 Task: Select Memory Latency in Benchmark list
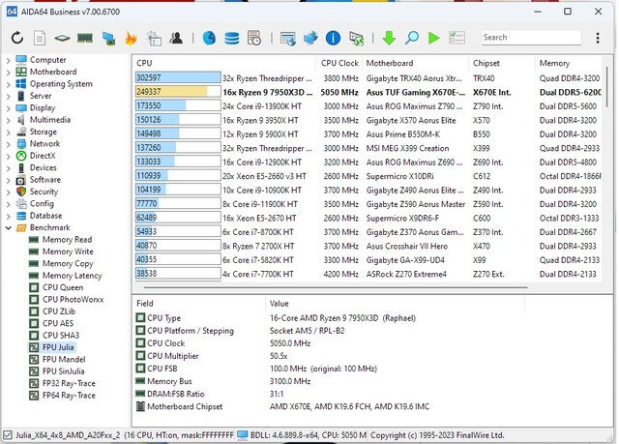72,276
